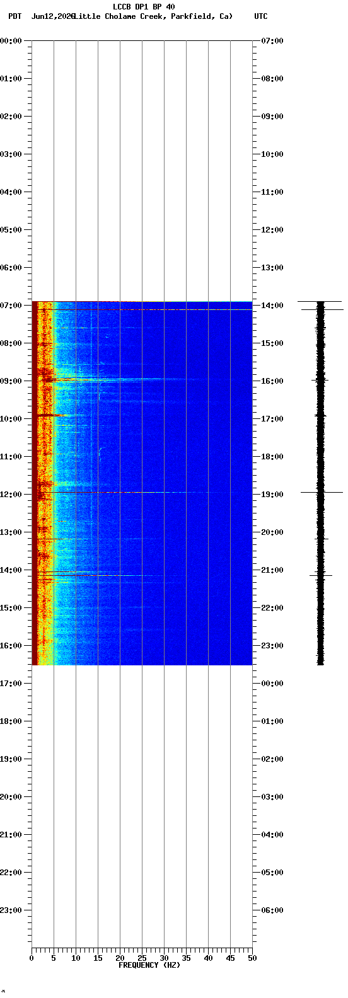Click the frequency axis label "5"
The image size is (348, 998).
coord(54,958)
